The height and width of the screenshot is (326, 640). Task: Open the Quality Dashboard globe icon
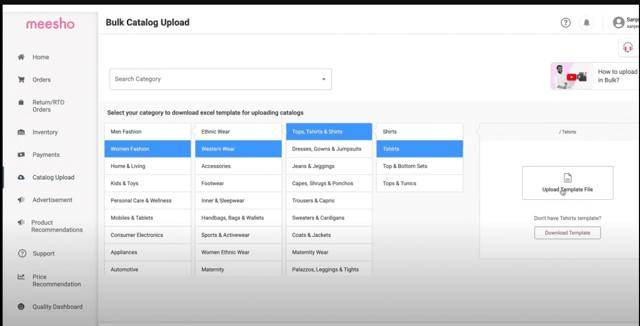(20, 306)
